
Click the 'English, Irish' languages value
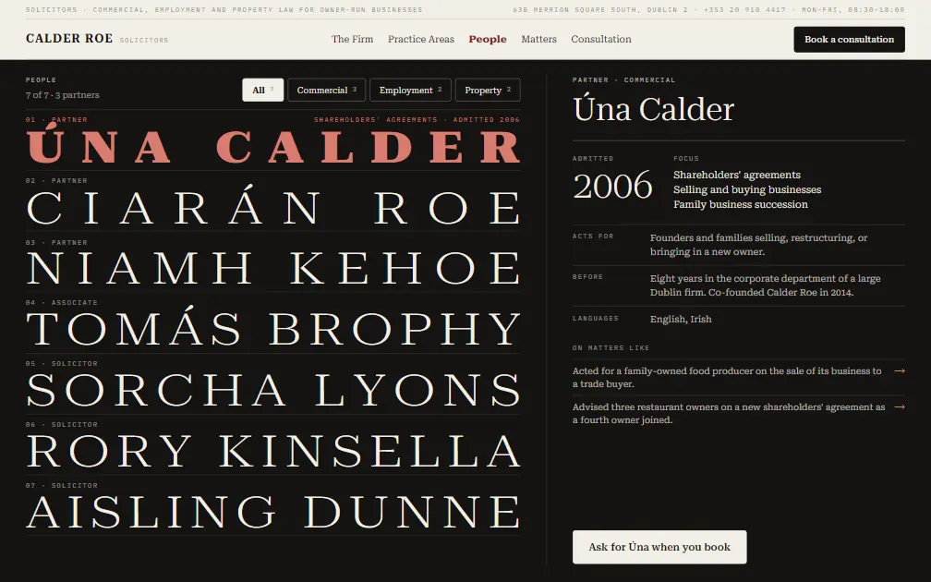coord(681,319)
